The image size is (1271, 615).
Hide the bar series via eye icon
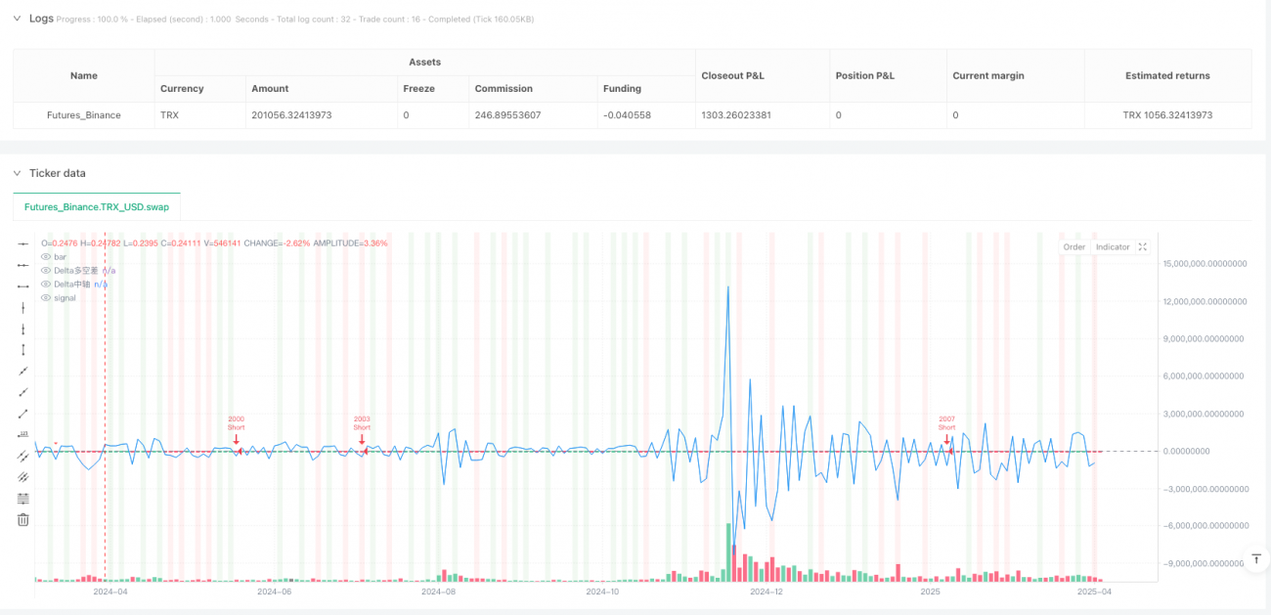coord(46,256)
